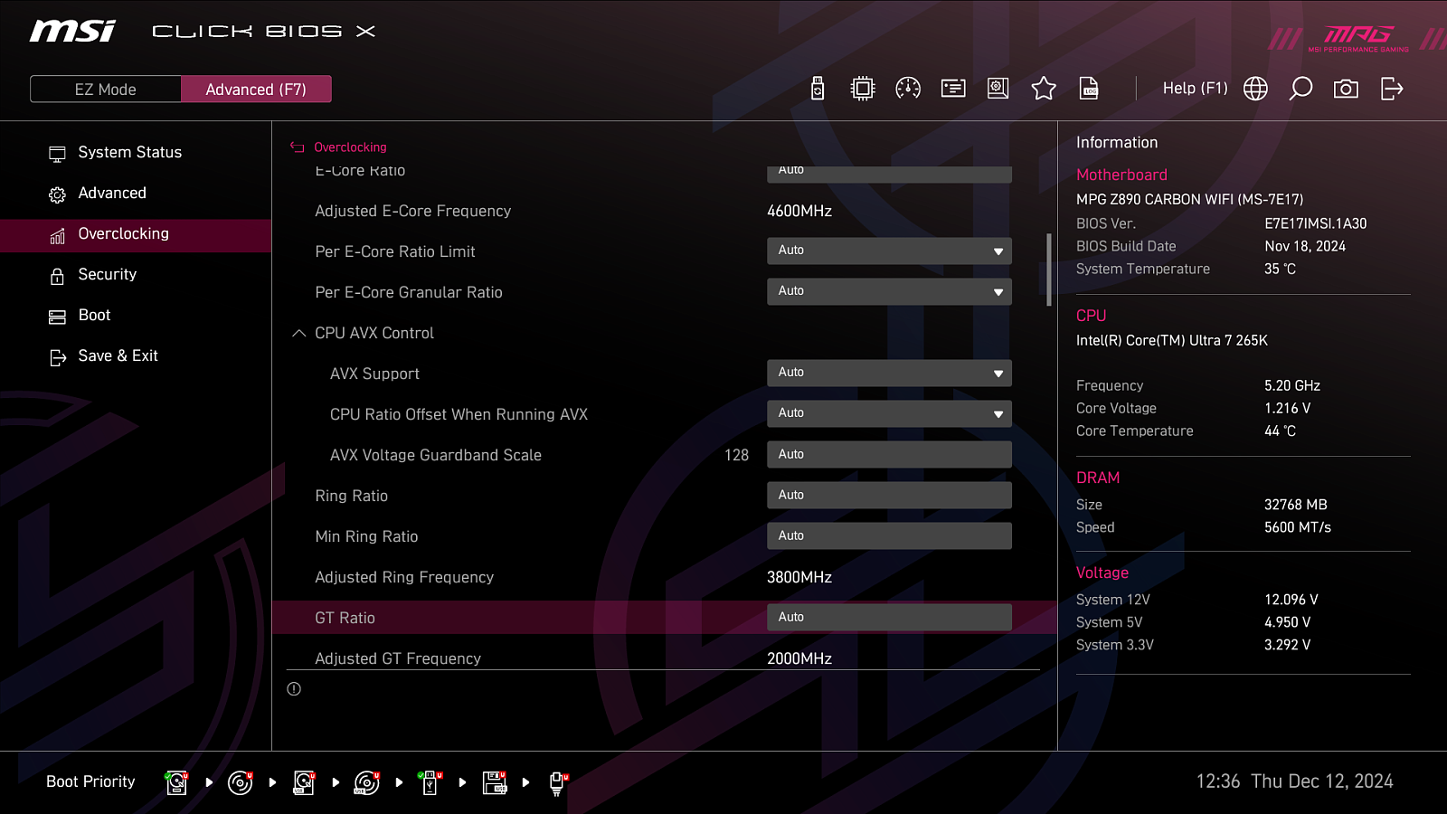Click the 128 guardband scale value
This screenshot has width=1447, height=814.
tap(736, 455)
